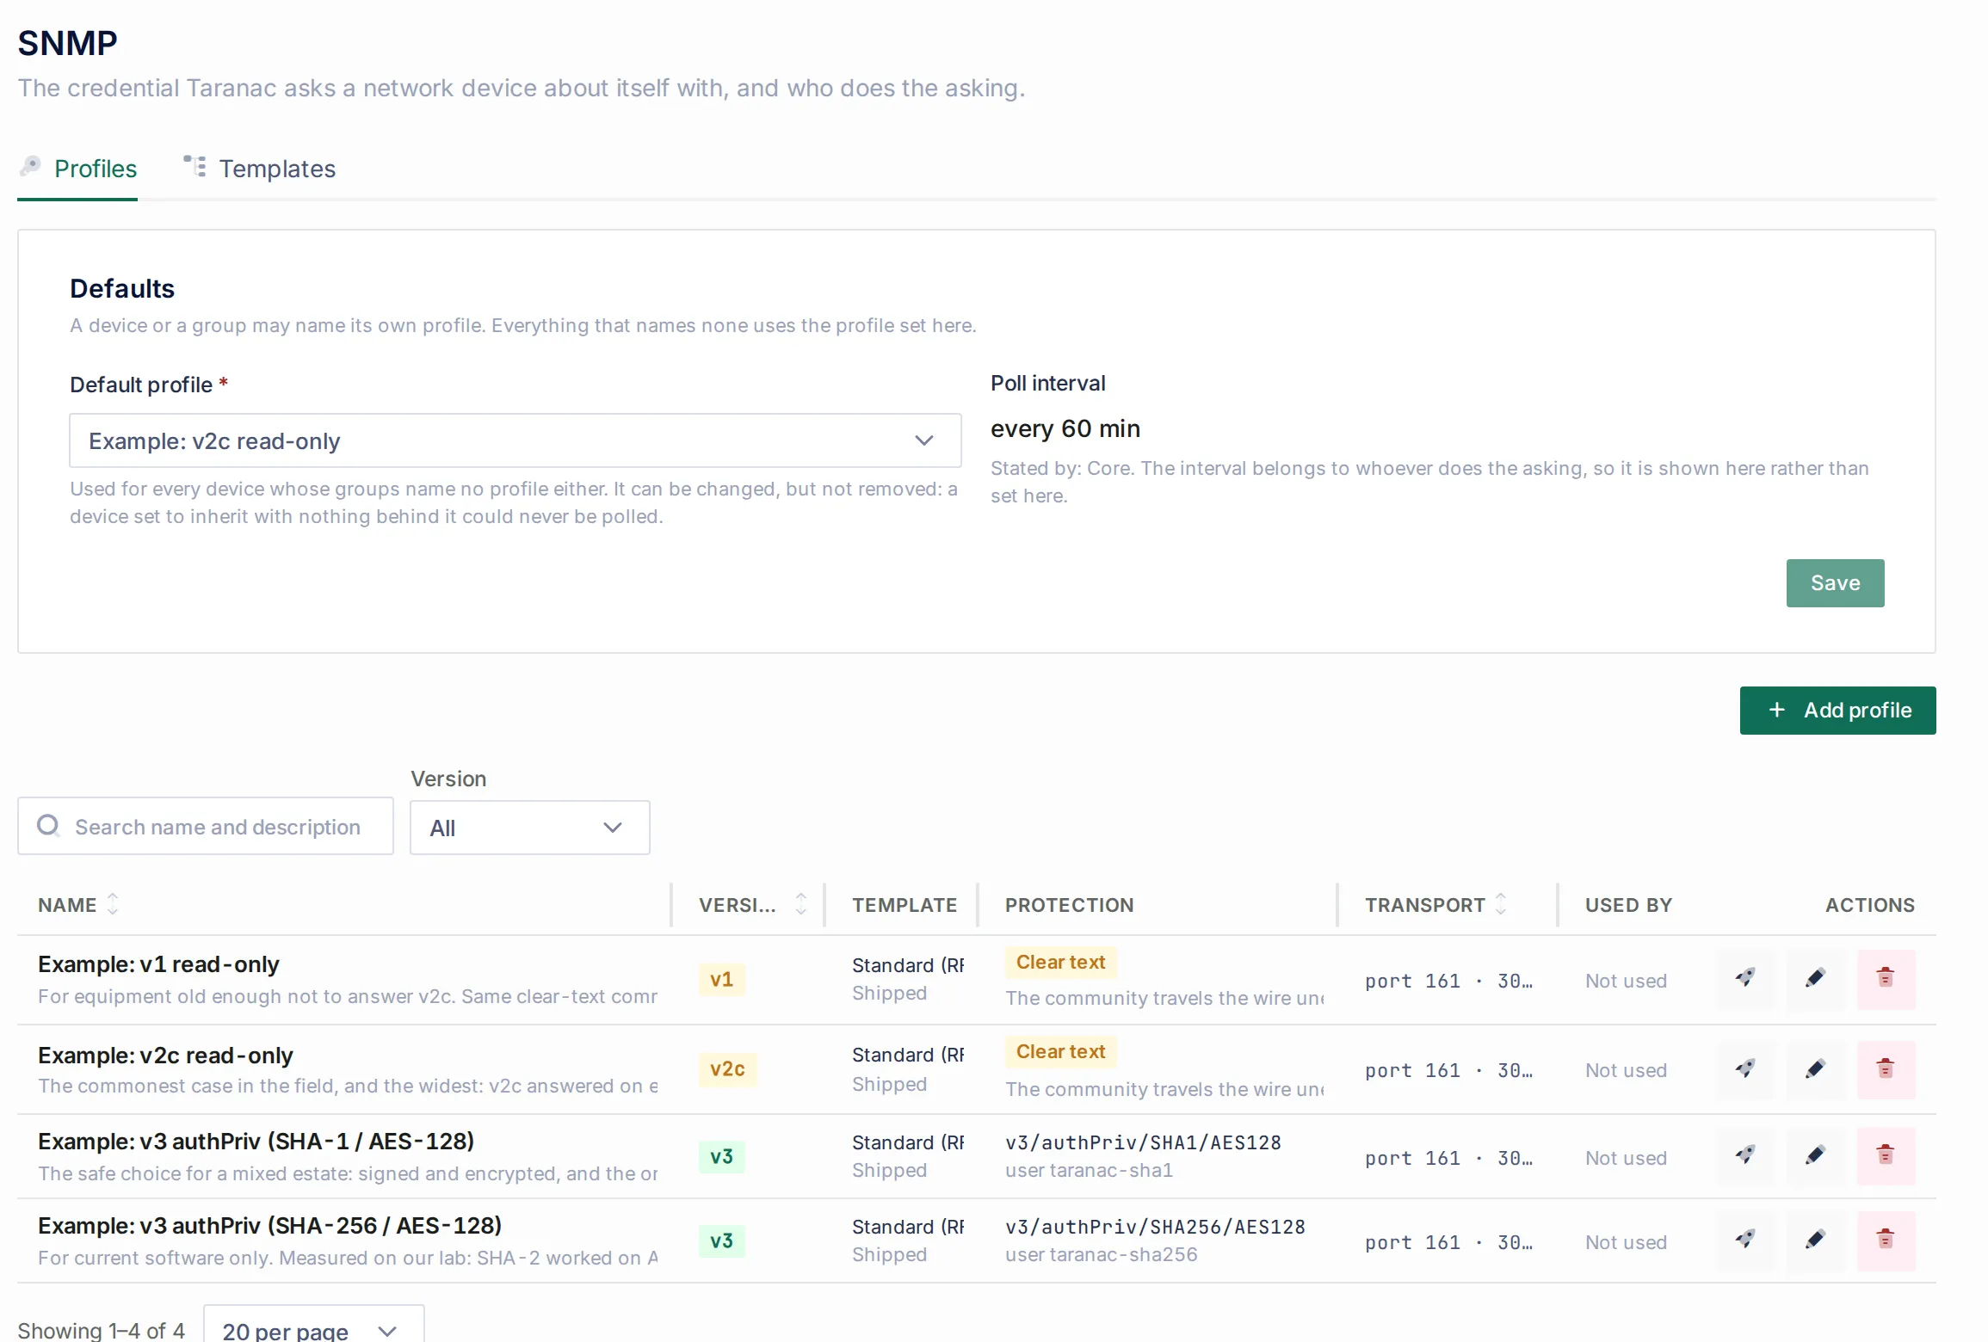
Task: Click v3 badge in SHA-256 profile row
Action: coord(721,1241)
